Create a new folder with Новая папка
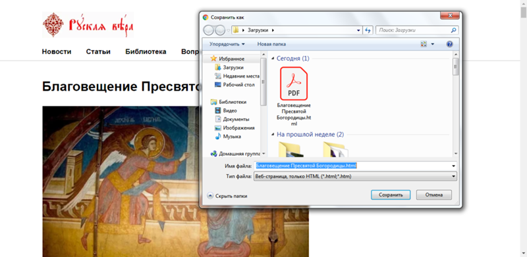The image size is (527, 257). click(271, 44)
